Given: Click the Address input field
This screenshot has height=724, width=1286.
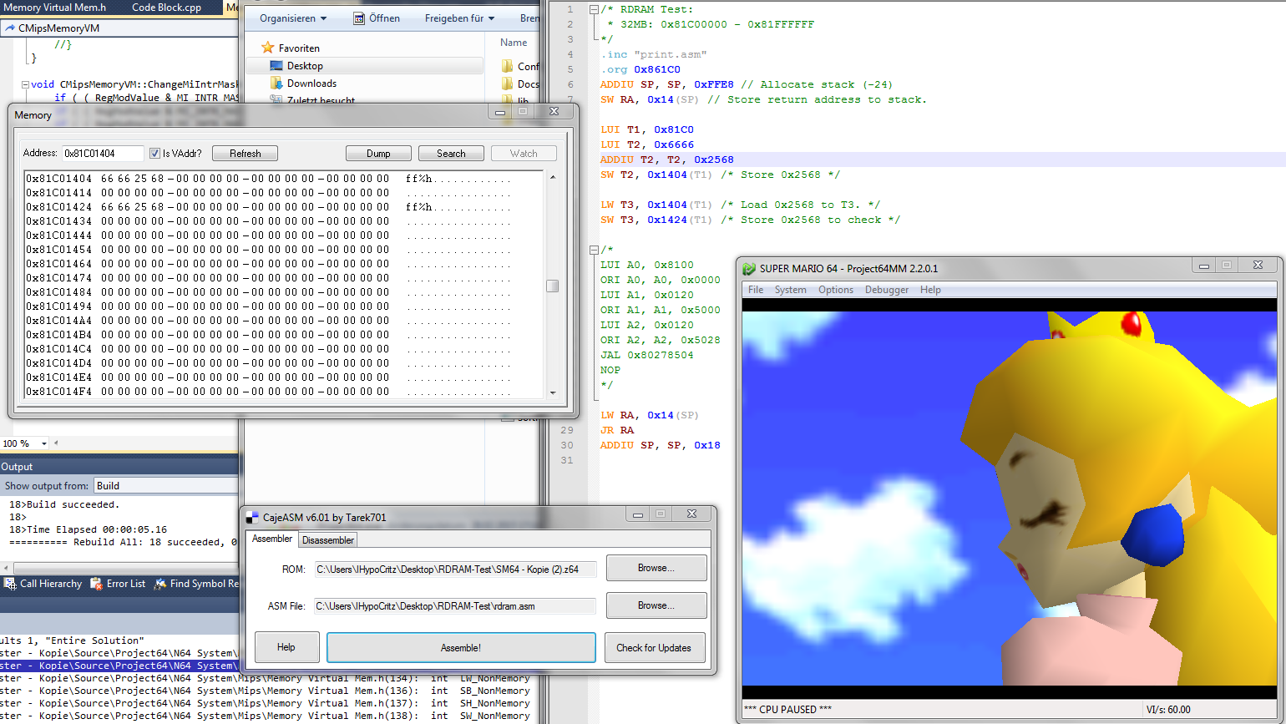Looking at the screenshot, I should coord(103,154).
